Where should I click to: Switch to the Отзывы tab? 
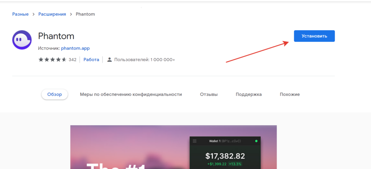[x=209, y=95]
